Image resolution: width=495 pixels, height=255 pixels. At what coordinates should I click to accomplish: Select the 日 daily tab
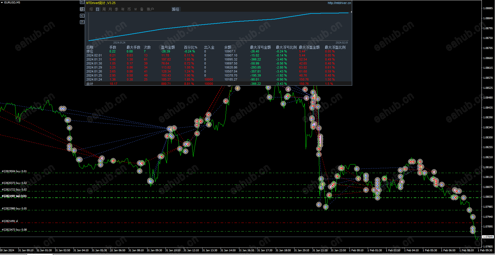click(97, 9)
